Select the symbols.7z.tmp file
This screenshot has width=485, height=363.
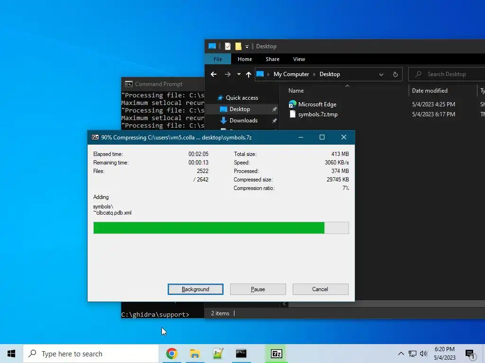tap(318, 114)
